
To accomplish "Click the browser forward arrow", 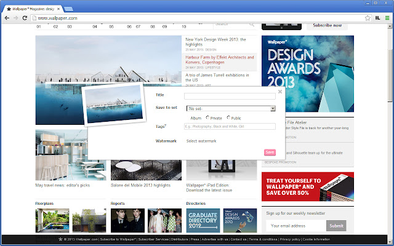I will click(16, 18).
